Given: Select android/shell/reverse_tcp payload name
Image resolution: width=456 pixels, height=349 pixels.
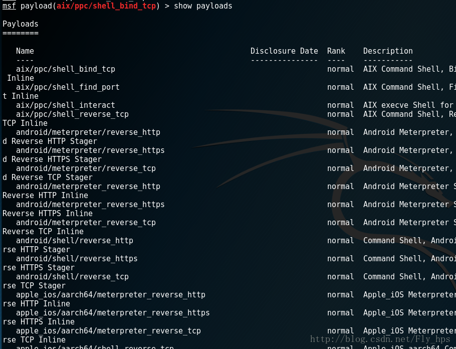Looking at the screenshot, I should click(x=73, y=276).
